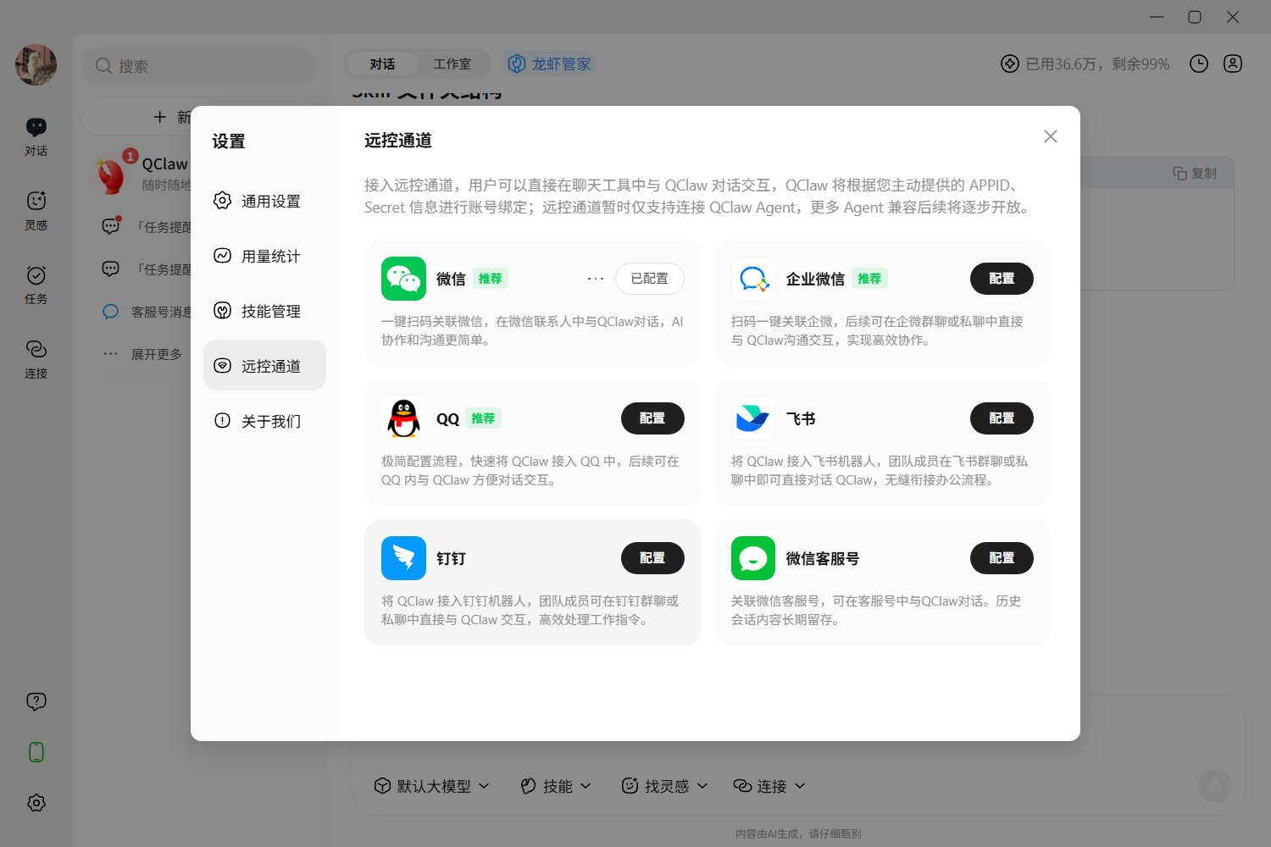This screenshot has height=847, width=1271.
Task: Open the 连接 sidebar icon
Action: click(x=36, y=359)
